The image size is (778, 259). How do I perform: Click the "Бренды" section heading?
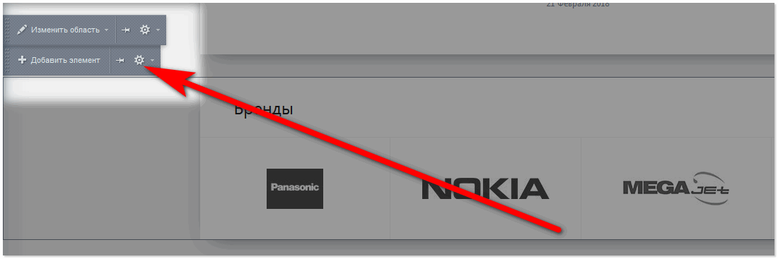pyautogui.click(x=264, y=109)
